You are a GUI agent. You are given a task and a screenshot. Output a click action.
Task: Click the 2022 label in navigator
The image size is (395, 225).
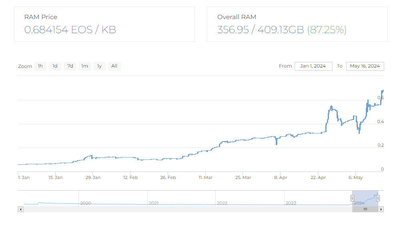[222, 203]
